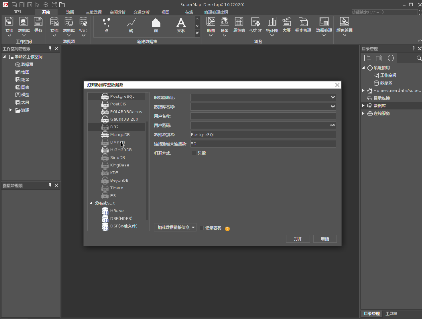
Task: Click the 功能搜索 search box
Action: point(384,12)
